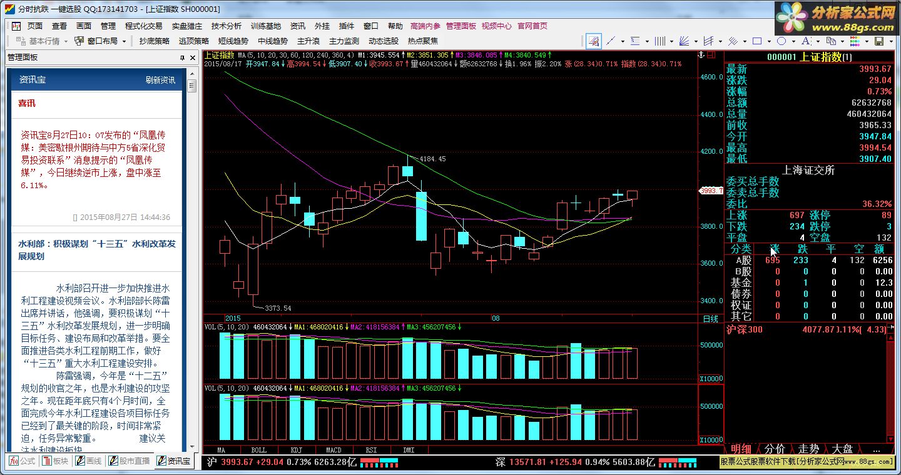
Task: Open trend line tool dropdown arrow
Action: click(x=623, y=41)
